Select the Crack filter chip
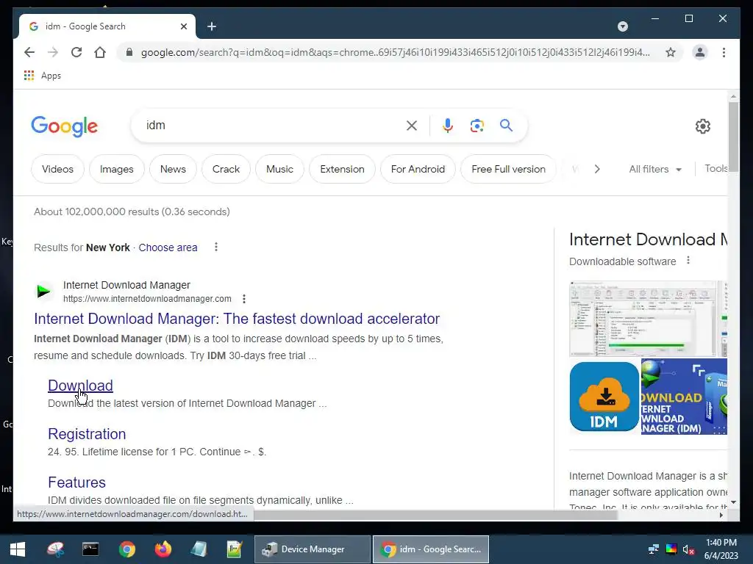The image size is (753, 564). tap(226, 169)
